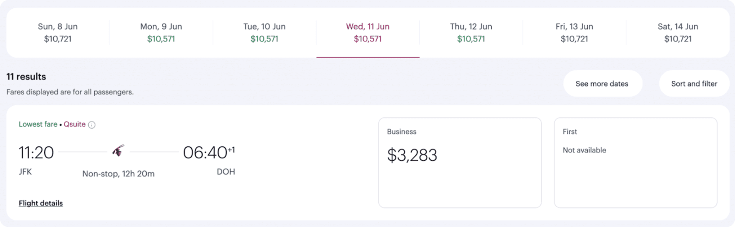
Task: Click the 06:40 arrival time
Action: click(205, 153)
